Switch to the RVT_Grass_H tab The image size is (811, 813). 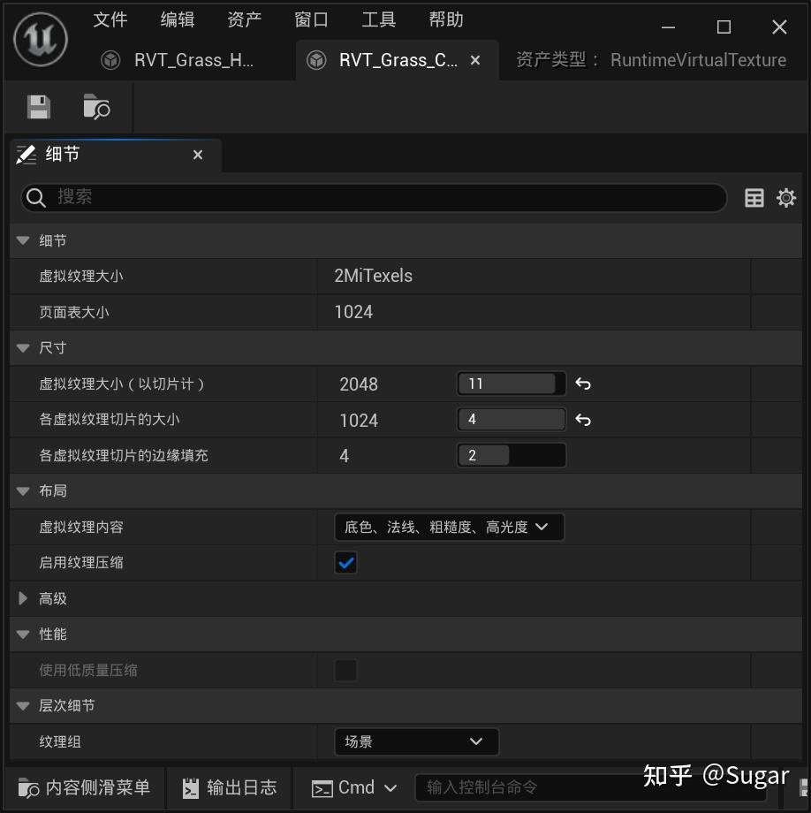tap(193, 60)
